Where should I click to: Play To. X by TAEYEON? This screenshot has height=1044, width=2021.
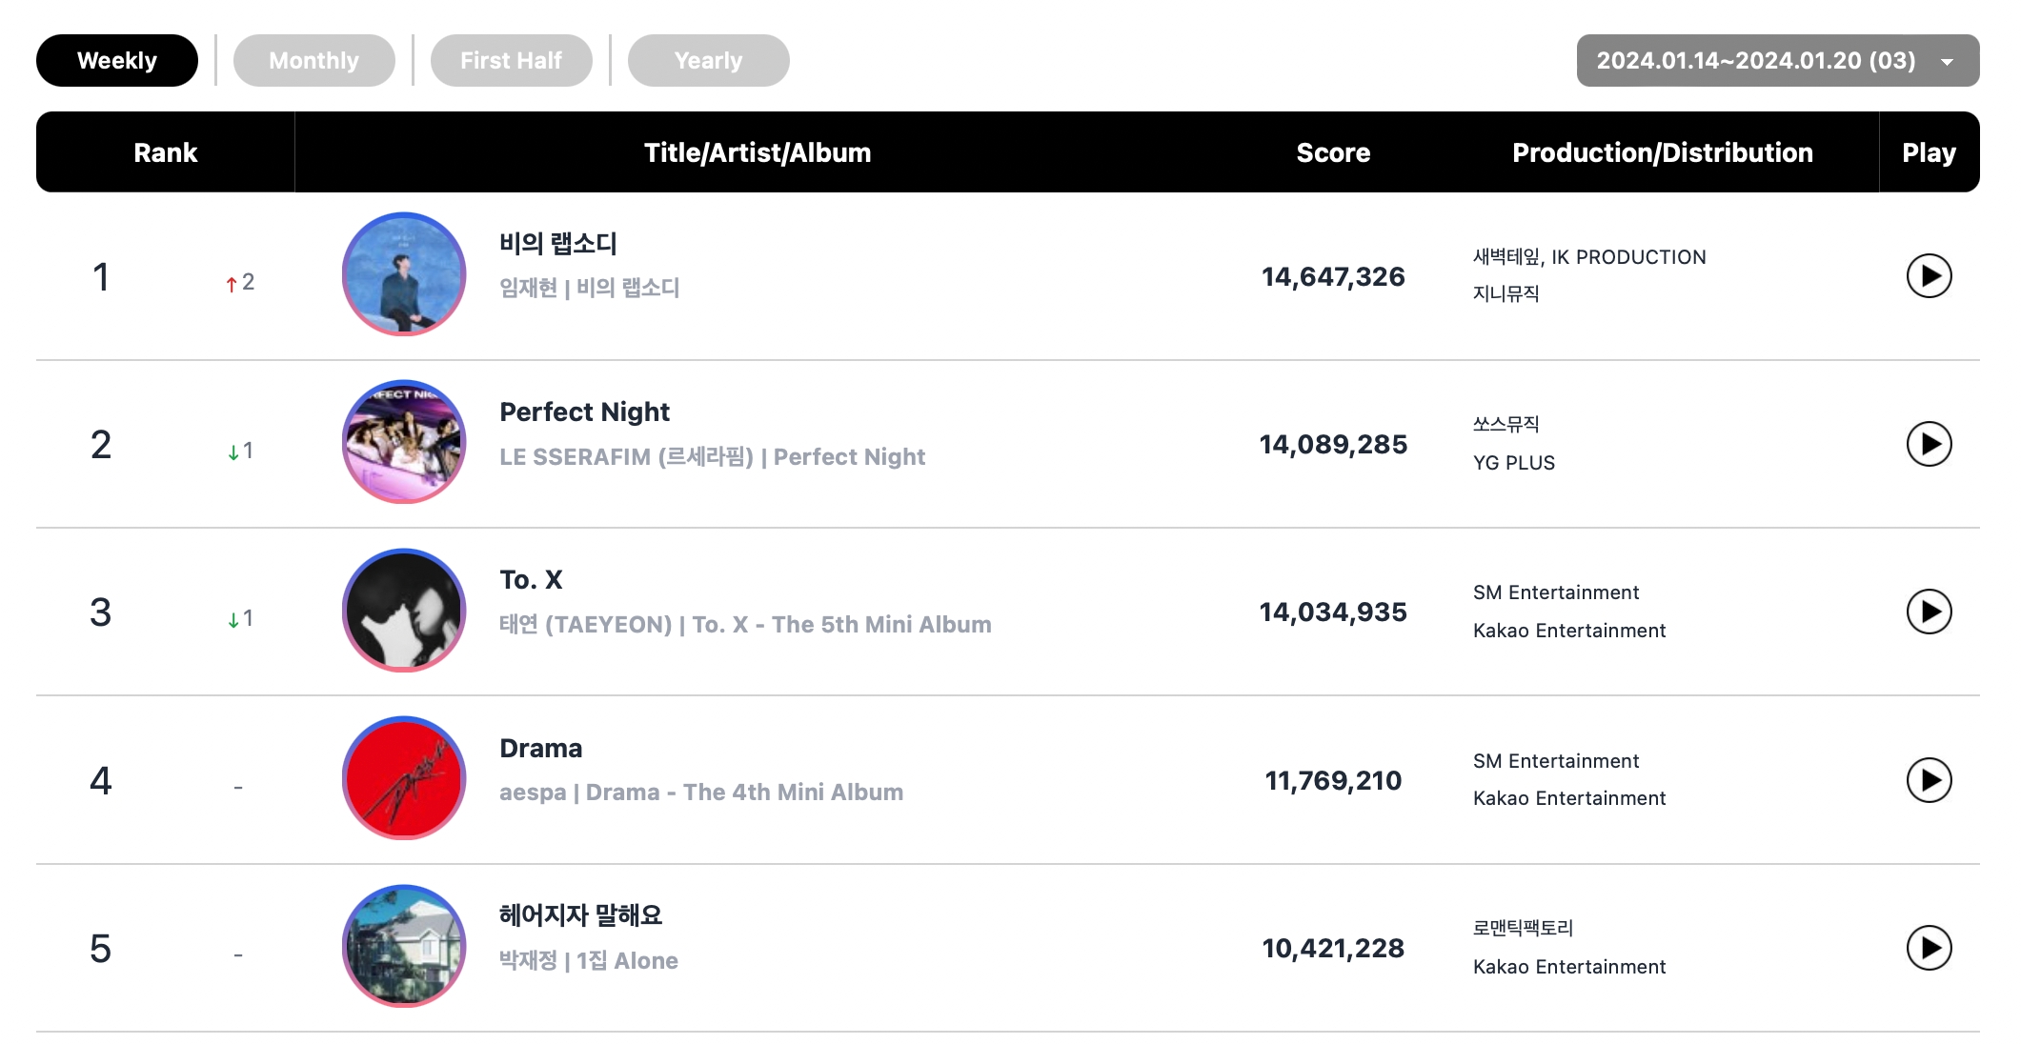[x=1928, y=612]
